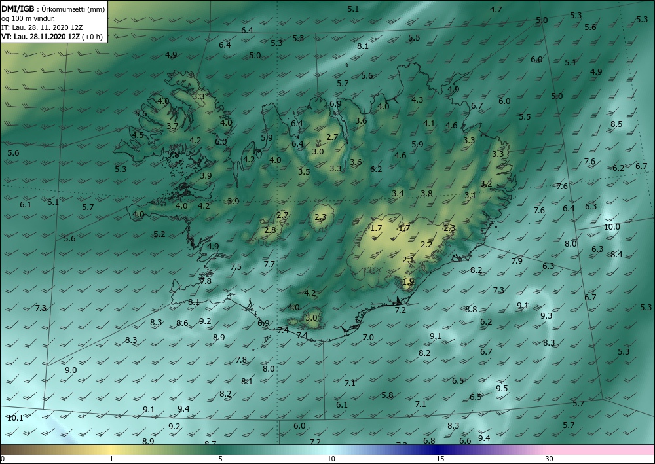
Task: Click the map value '7.9'
Action: coord(517,260)
